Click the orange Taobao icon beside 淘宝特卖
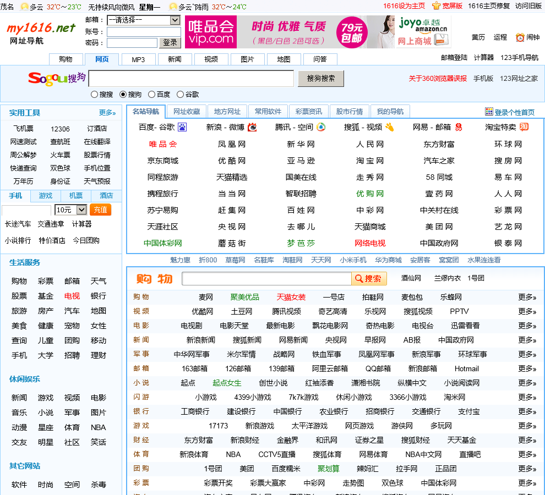The width and height of the screenshot is (545, 495). click(x=524, y=127)
